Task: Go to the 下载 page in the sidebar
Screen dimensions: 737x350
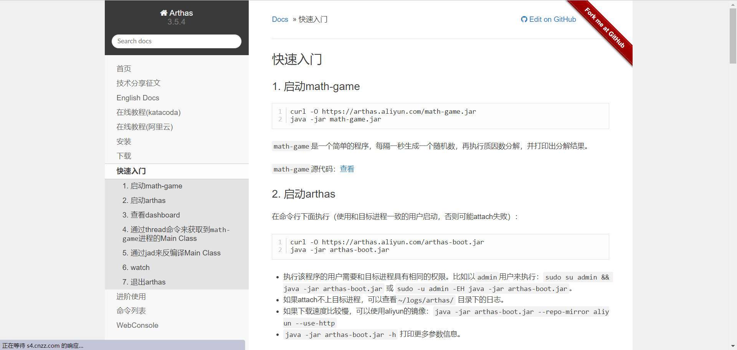Action: tap(124, 156)
